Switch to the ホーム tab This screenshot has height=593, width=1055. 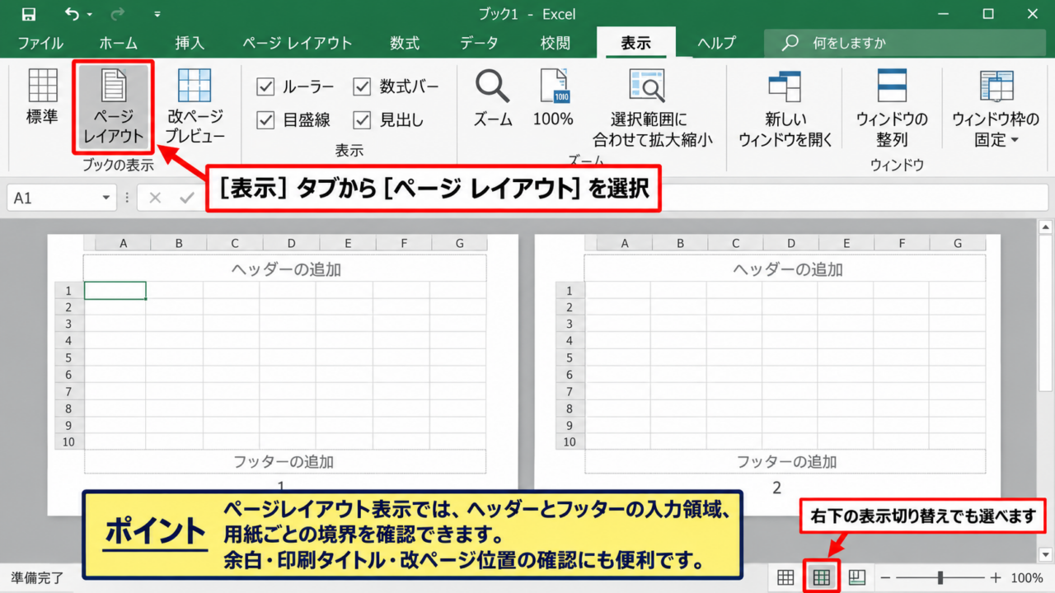[118, 43]
